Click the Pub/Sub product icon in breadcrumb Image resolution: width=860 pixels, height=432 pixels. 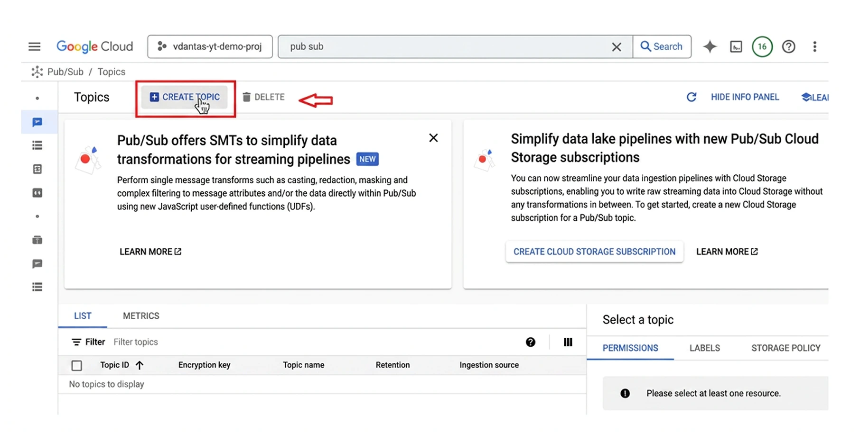coord(37,72)
